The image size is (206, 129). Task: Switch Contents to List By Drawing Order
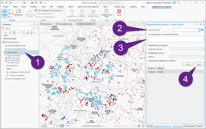coord(5,33)
